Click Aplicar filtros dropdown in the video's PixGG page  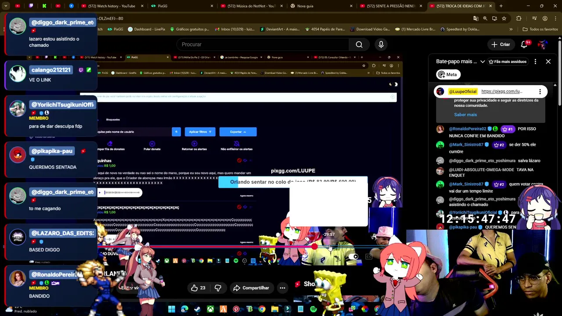tap(200, 132)
